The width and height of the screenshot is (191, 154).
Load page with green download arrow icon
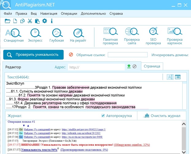pyautogui.click(x=129, y=67)
